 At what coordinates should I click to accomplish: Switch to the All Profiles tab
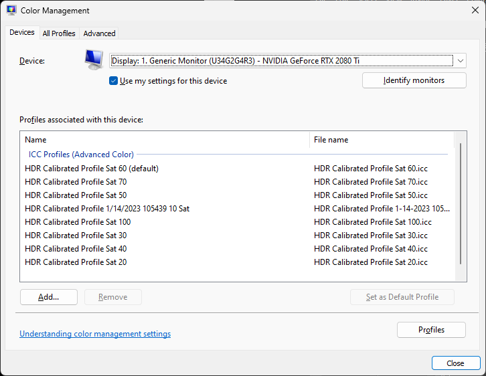click(59, 33)
